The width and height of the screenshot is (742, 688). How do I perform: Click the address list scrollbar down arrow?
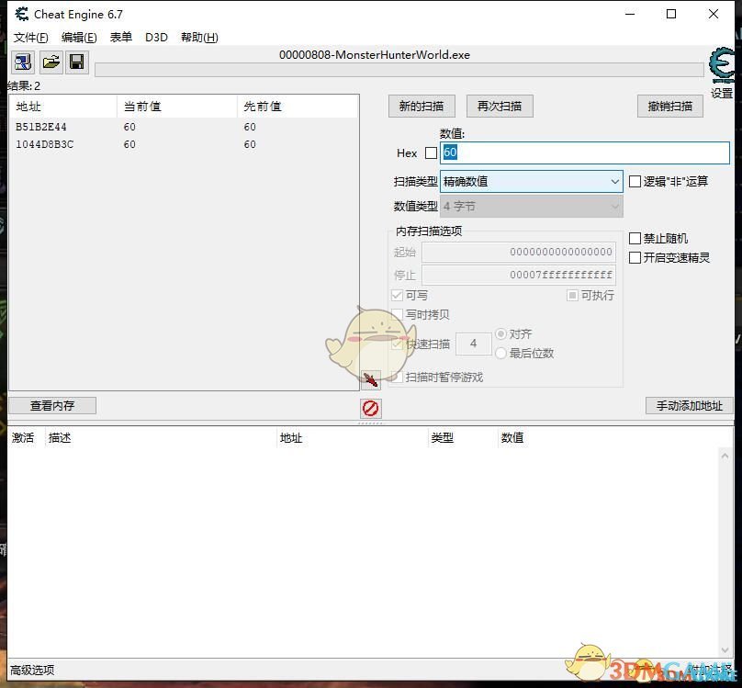[725, 650]
